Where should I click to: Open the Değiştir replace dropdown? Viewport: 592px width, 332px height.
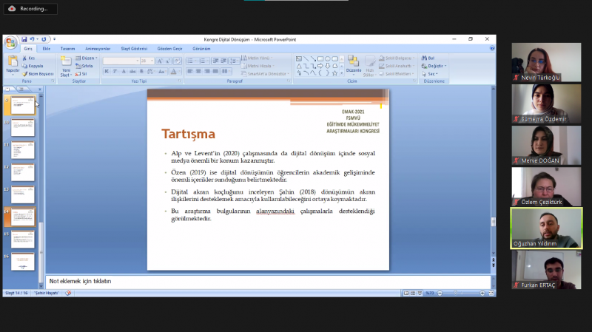[x=434, y=66]
